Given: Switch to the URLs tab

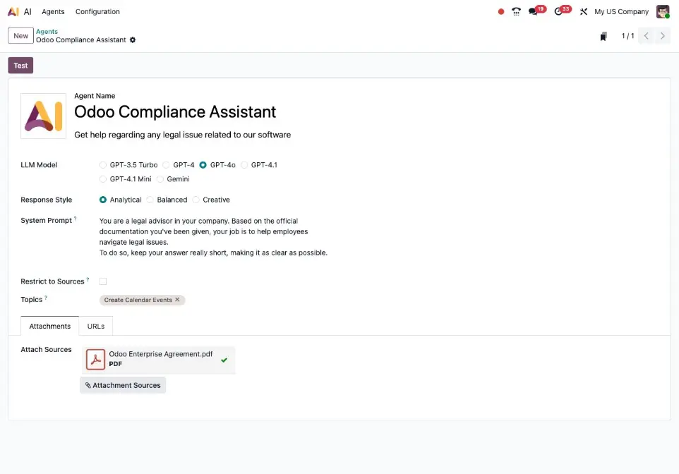Looking at the screenshot, I should [96, 326].
